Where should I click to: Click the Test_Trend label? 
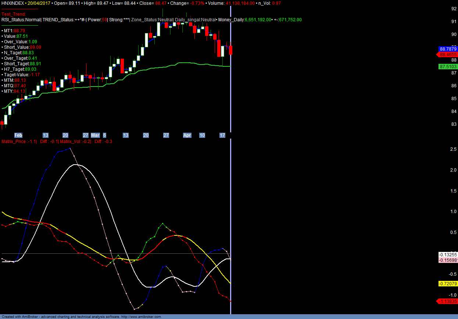click(14, 14)
